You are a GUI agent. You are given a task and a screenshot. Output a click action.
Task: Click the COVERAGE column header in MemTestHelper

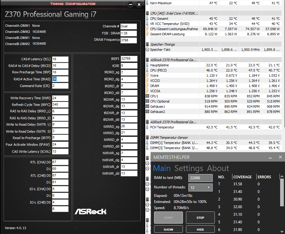(242, 177)
